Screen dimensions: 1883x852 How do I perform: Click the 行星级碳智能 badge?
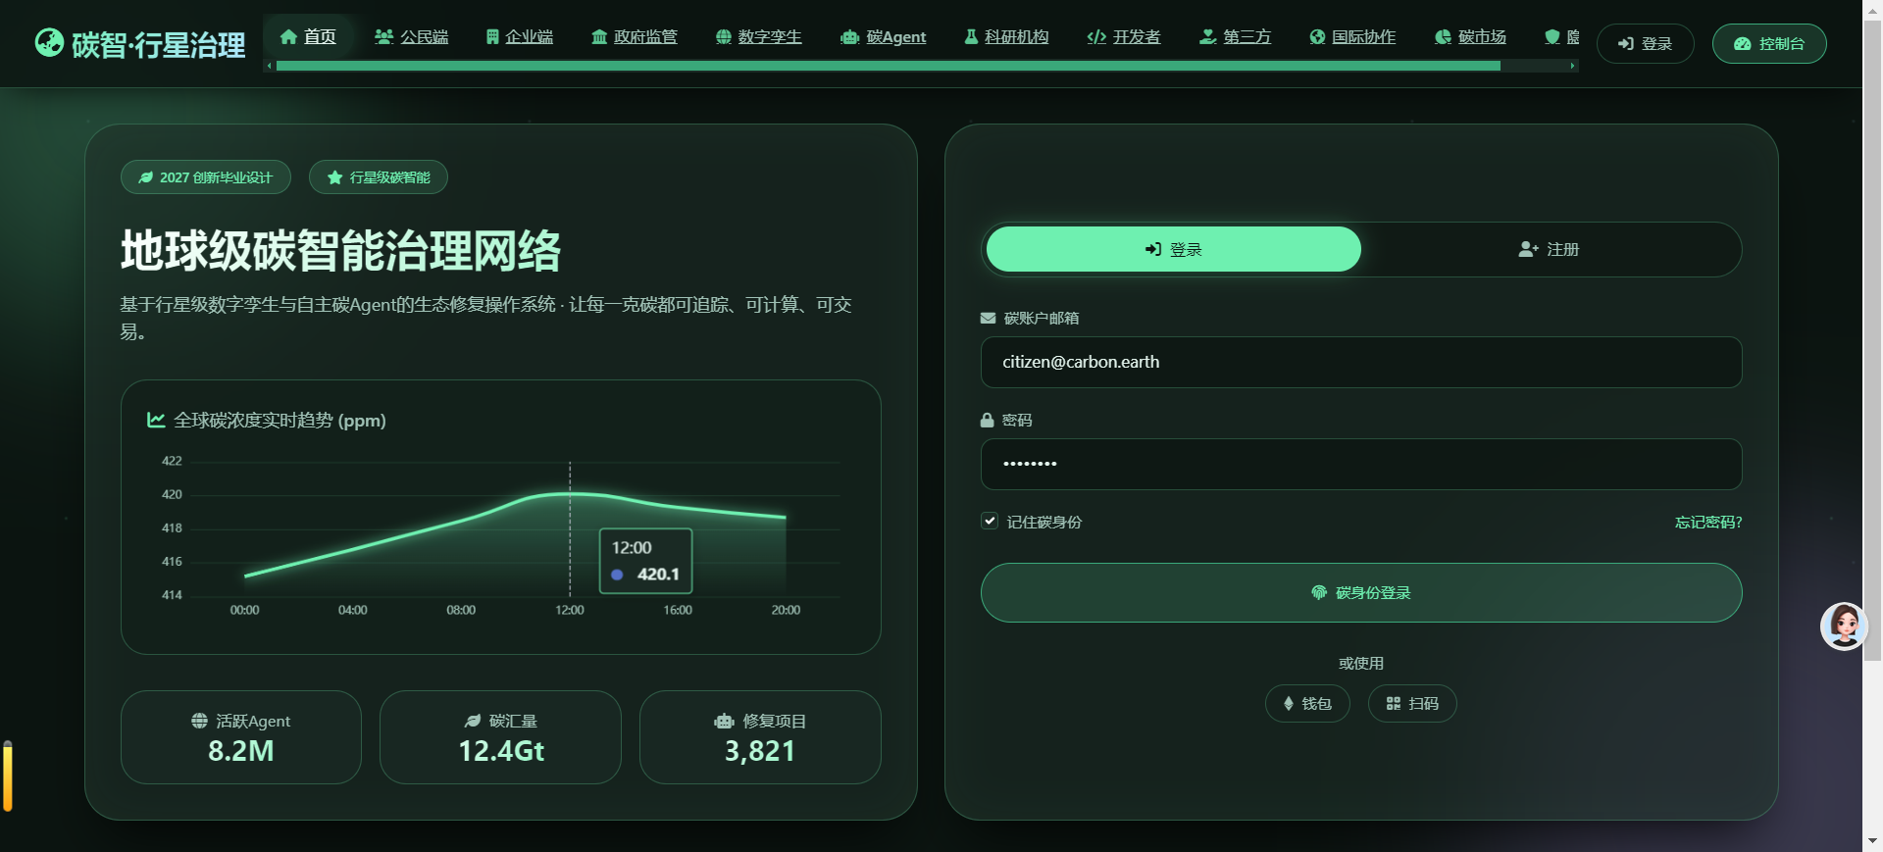(x=378, y=177)
